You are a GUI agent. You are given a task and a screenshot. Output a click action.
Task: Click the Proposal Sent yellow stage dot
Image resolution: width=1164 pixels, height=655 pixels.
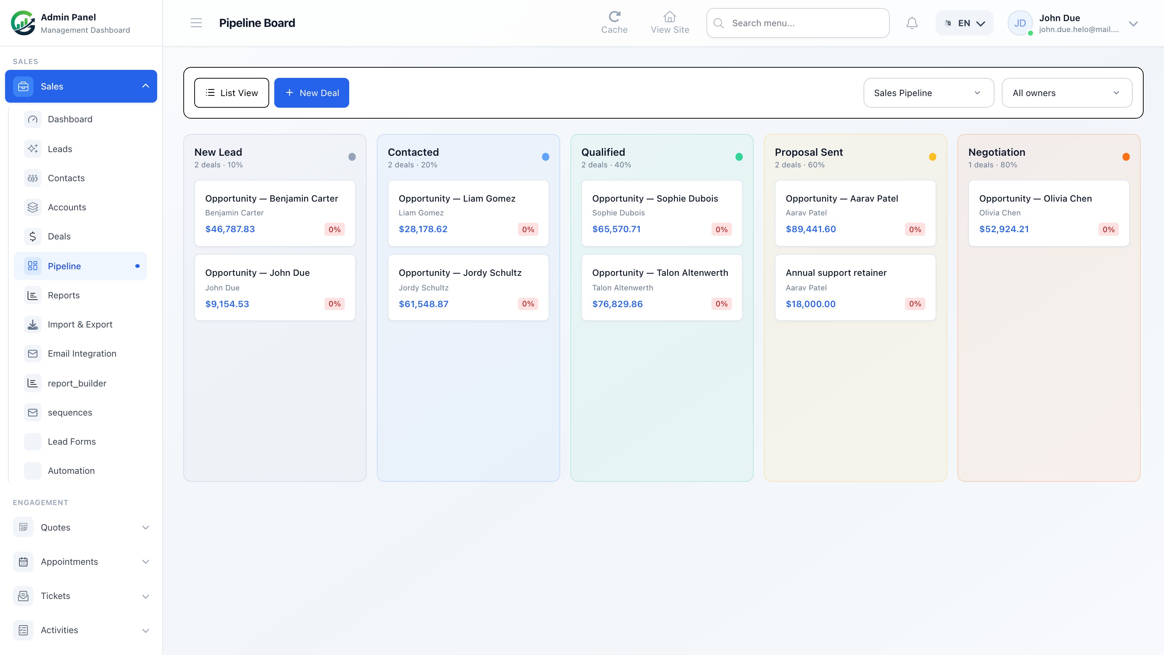[x=932, y=157]
